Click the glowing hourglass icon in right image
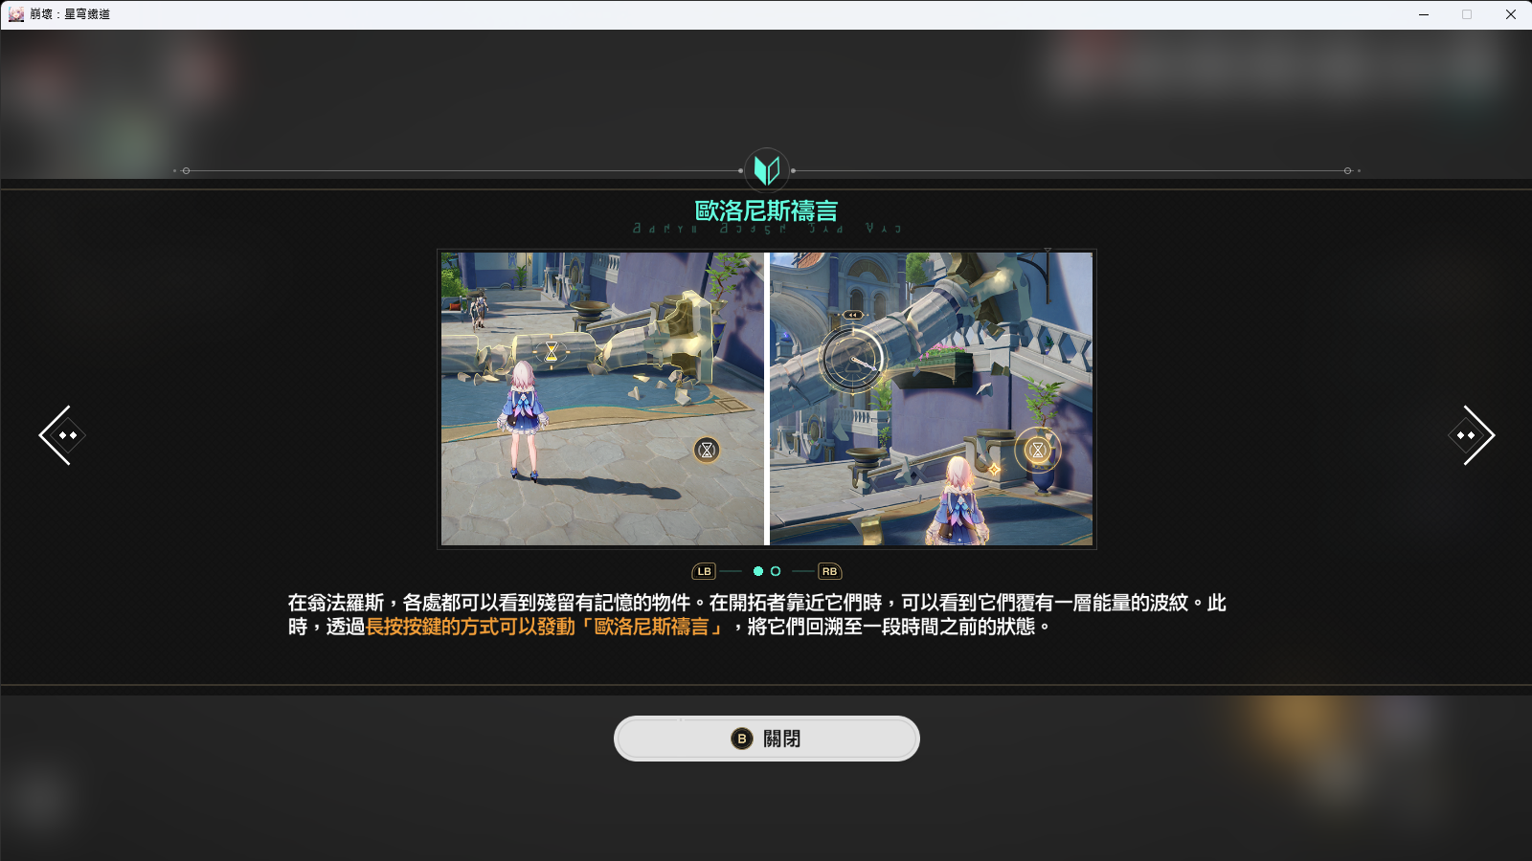Viewport: 1532px width, 861px height. (1038, 450)
